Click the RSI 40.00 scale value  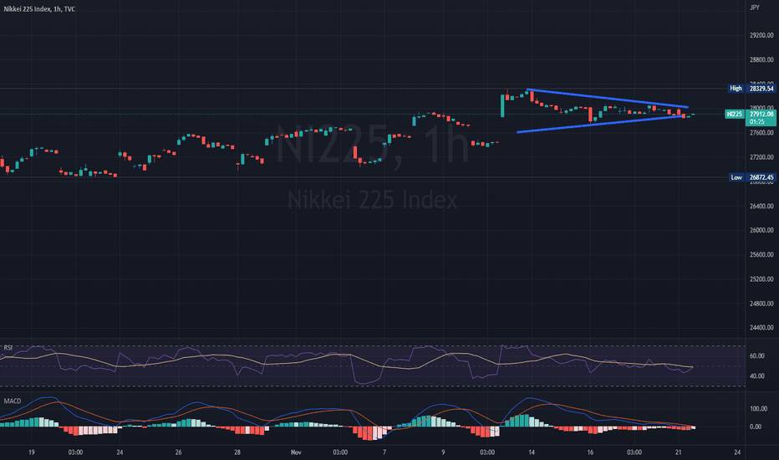(x=756, y=376)
